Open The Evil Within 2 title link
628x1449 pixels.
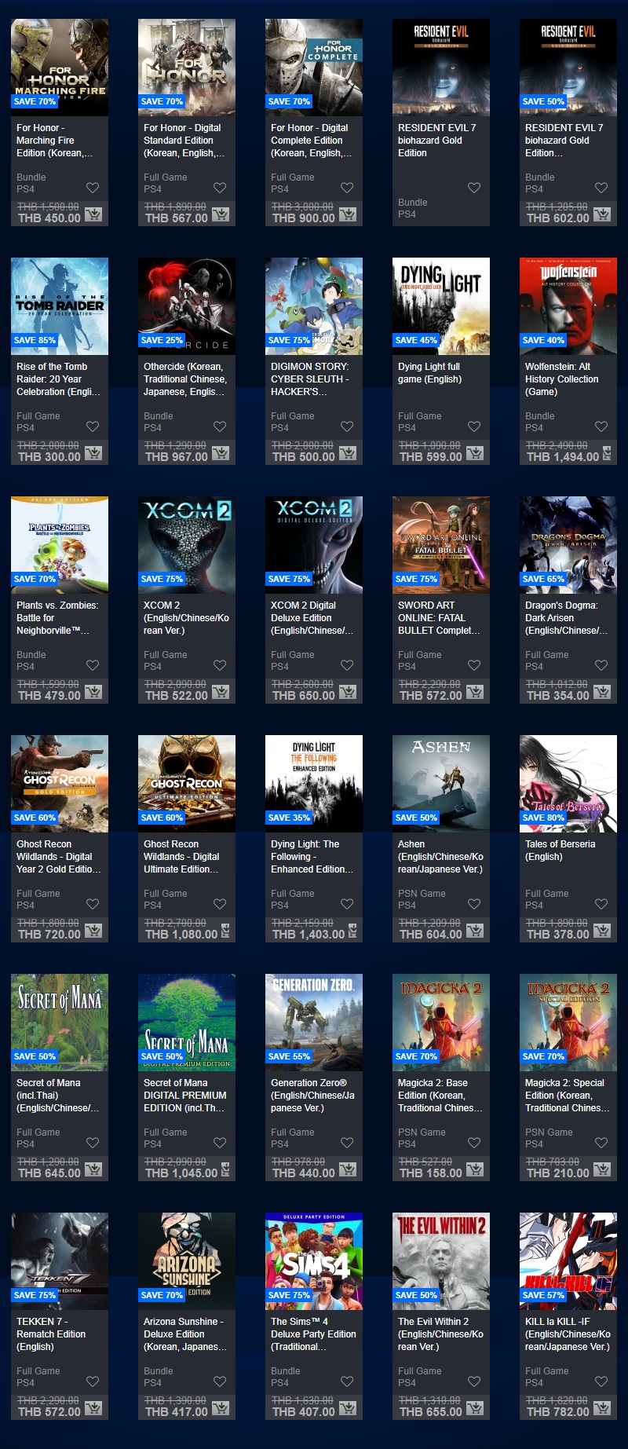click(440, 1334)
